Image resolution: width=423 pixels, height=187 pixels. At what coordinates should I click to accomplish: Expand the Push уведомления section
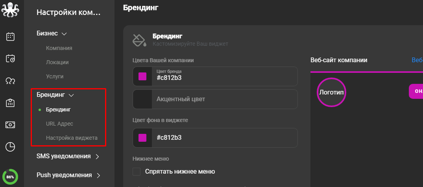click(98, 176)
